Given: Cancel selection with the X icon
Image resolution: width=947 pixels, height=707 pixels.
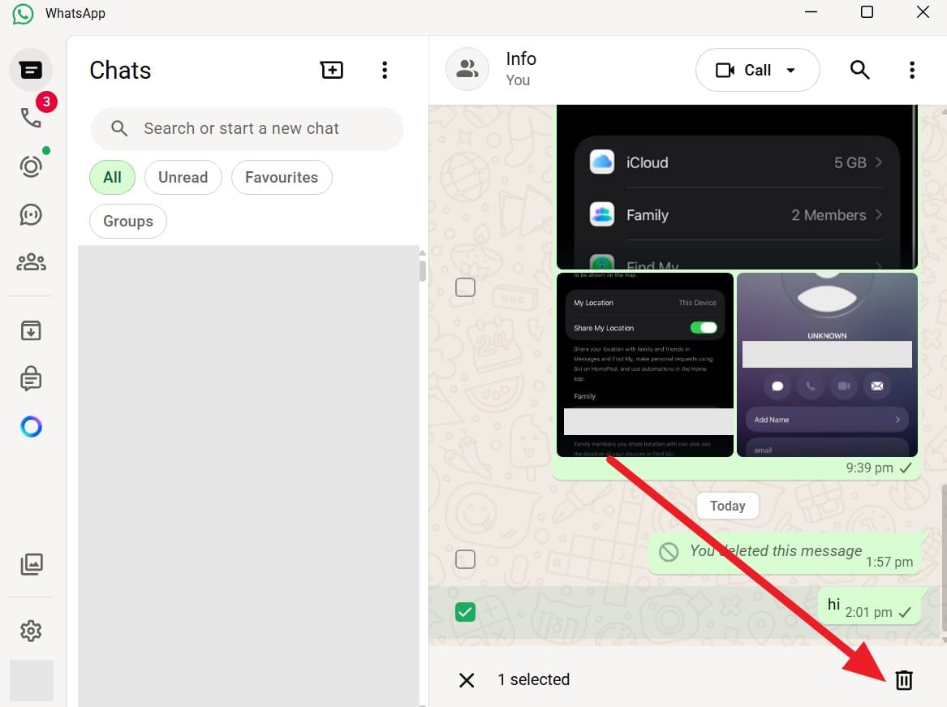Looking at the screenshot, I should (467, 680).
